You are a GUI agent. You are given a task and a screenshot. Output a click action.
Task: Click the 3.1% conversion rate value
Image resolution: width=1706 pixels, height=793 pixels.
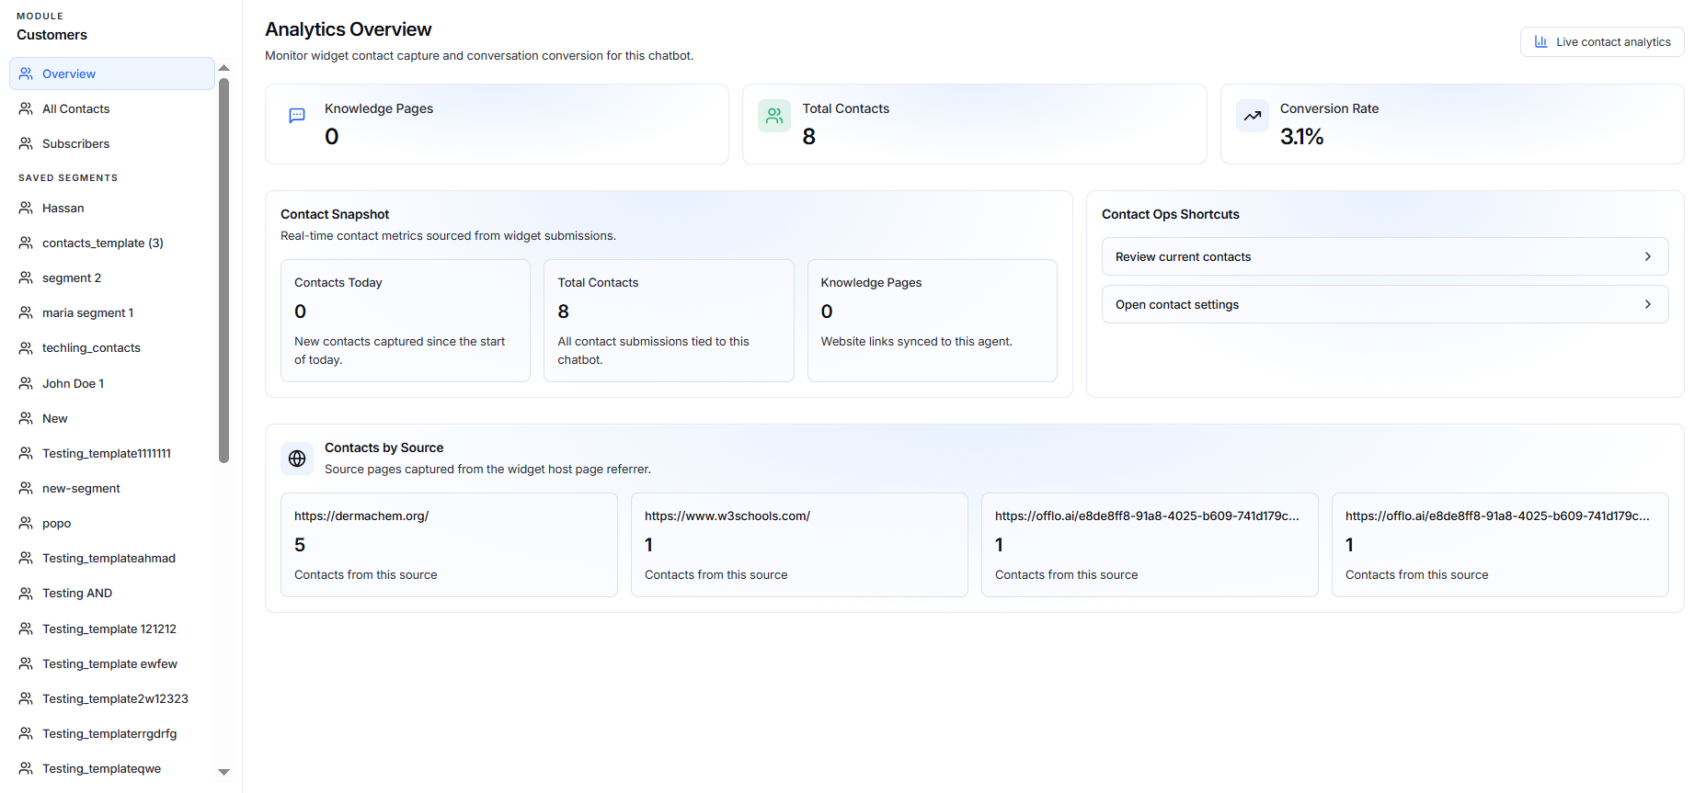(1301, 137)
